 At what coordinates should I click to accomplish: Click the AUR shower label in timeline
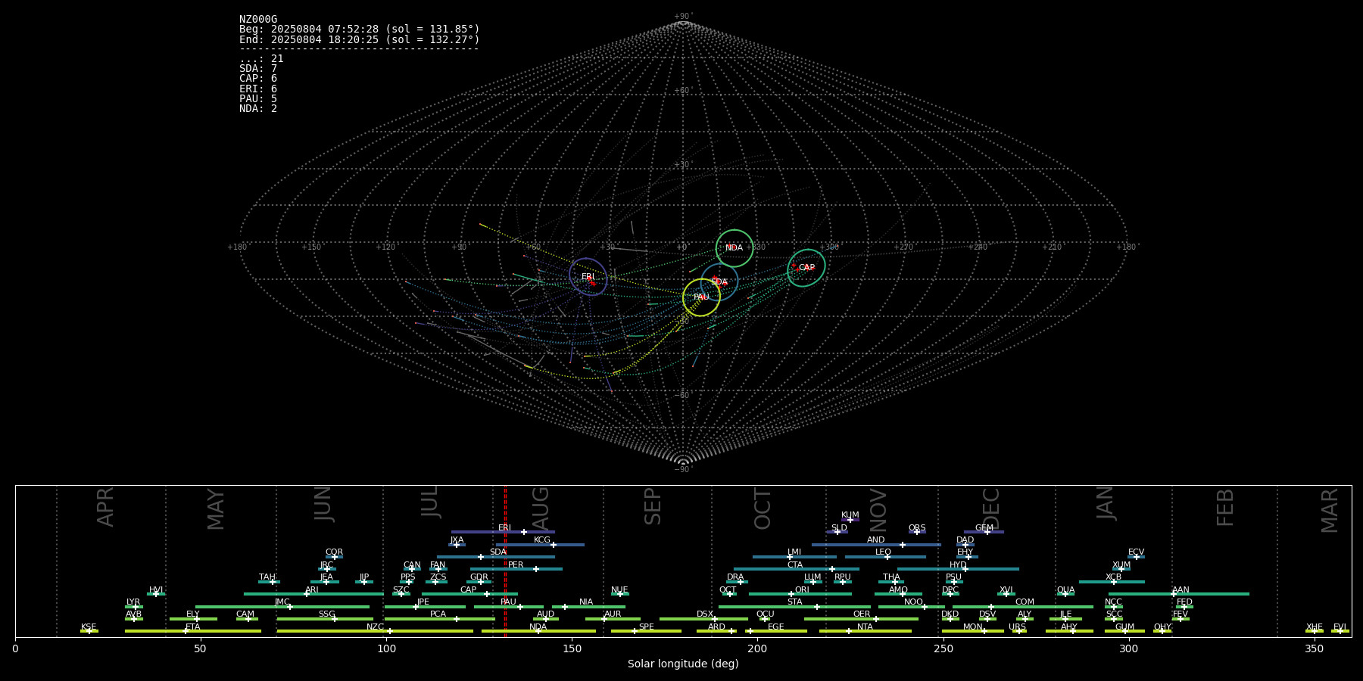click(x=613, y=614)
